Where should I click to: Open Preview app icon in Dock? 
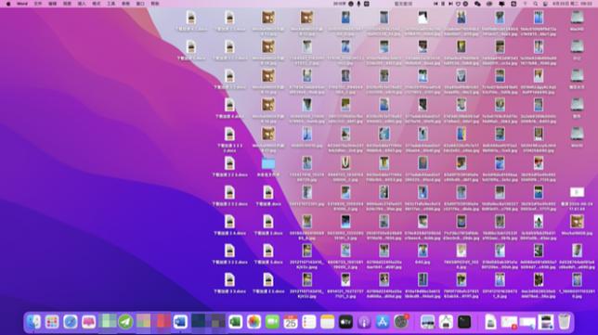[x=427, y=322]
